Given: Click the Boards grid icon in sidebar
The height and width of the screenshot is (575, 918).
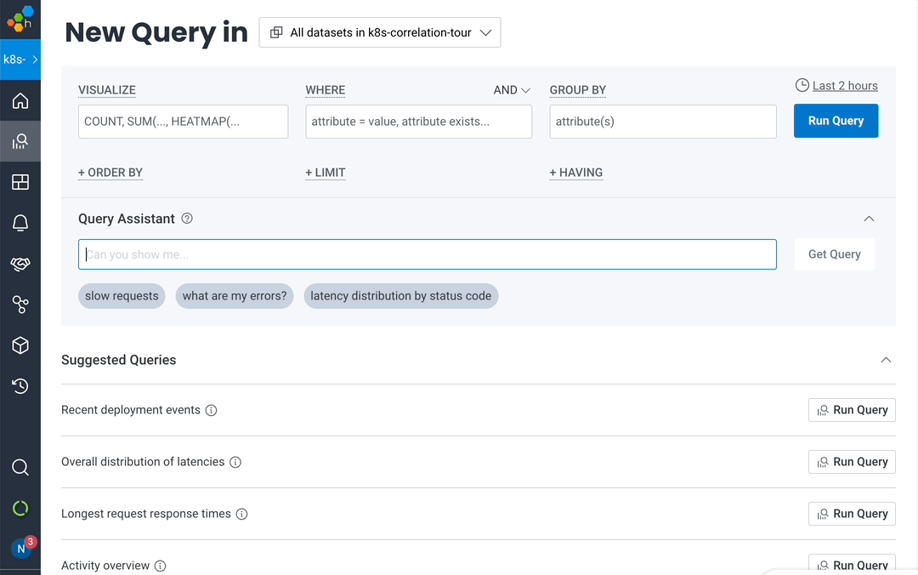Looking at the screenshot, I should [20, 182].
